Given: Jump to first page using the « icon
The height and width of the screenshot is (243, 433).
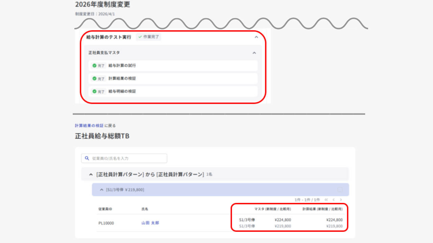Looking at the screenshot, I should pyautogui.click(x=326, y=199).
